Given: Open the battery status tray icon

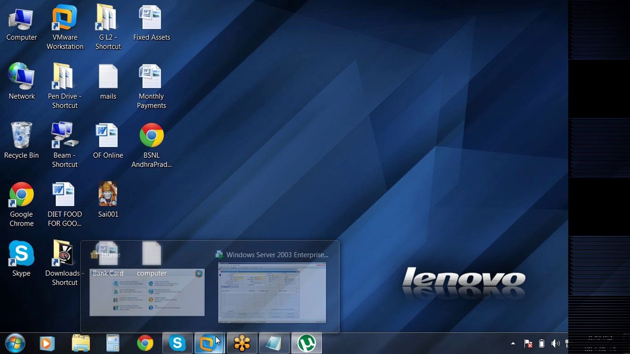Looking at the screenshot, I should [x=541, y=344].
